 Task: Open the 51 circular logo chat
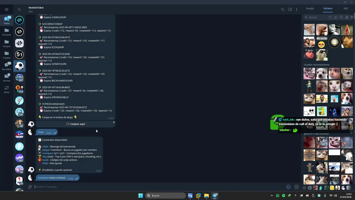coord(19,54)
